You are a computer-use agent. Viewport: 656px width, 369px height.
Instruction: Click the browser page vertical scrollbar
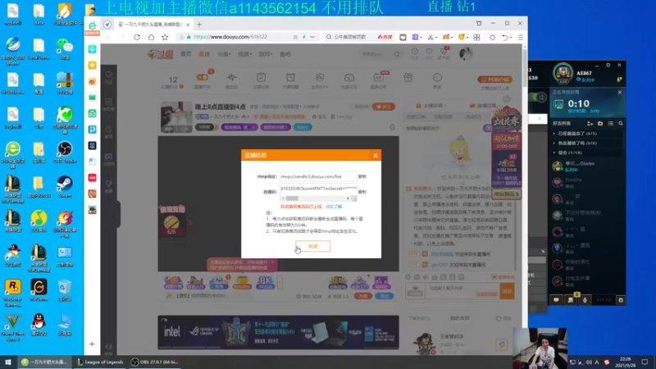pos(525,67)
